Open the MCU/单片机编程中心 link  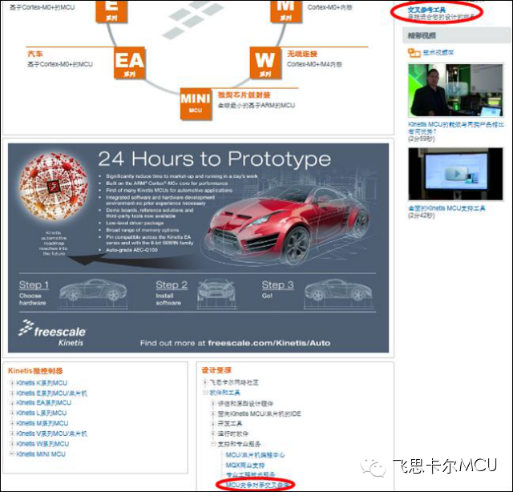(x=255, y=455)
